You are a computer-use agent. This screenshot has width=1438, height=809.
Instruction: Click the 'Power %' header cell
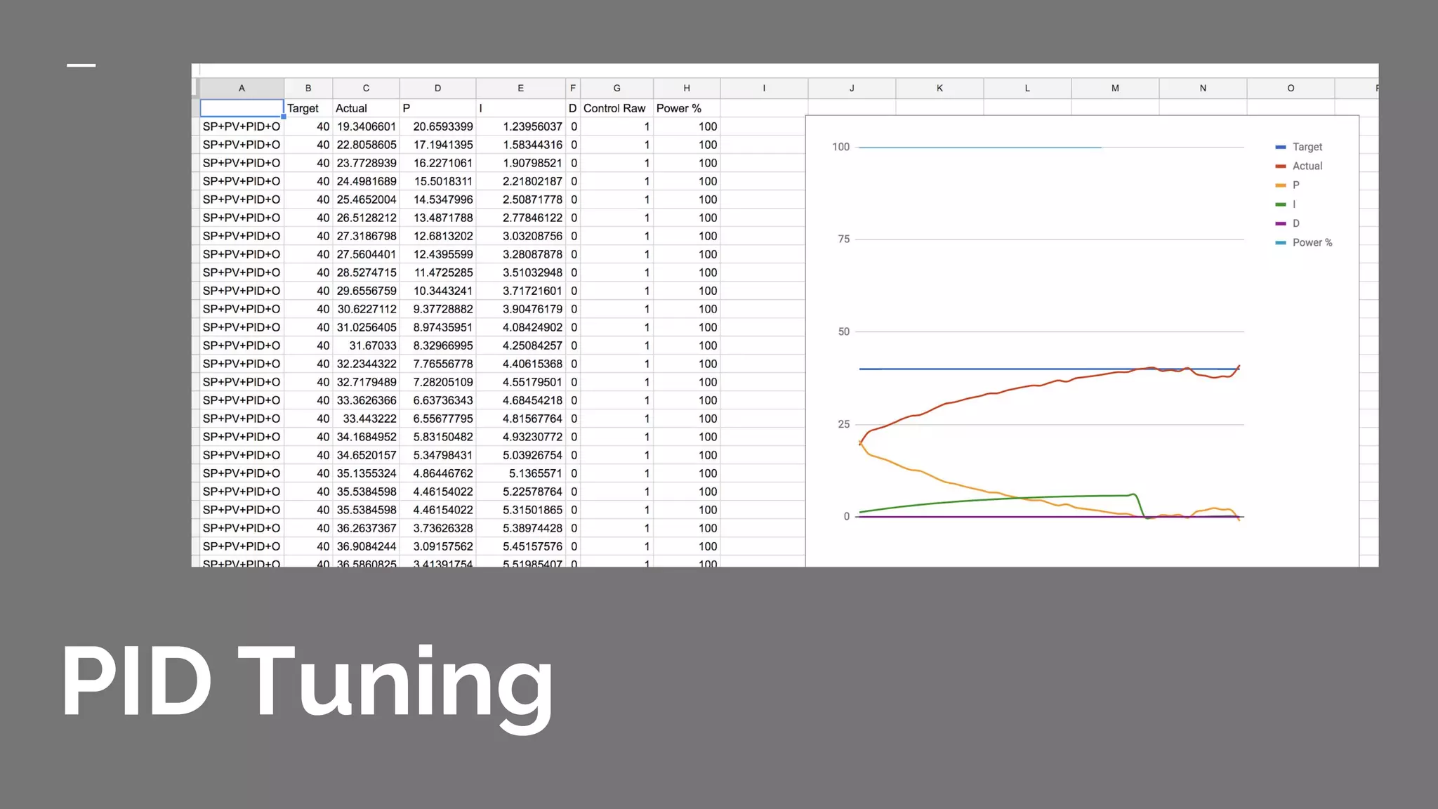[687, 108]
